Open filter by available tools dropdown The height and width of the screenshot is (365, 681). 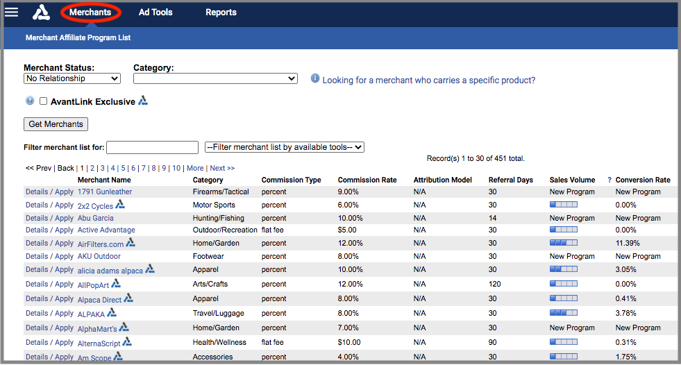285,147
